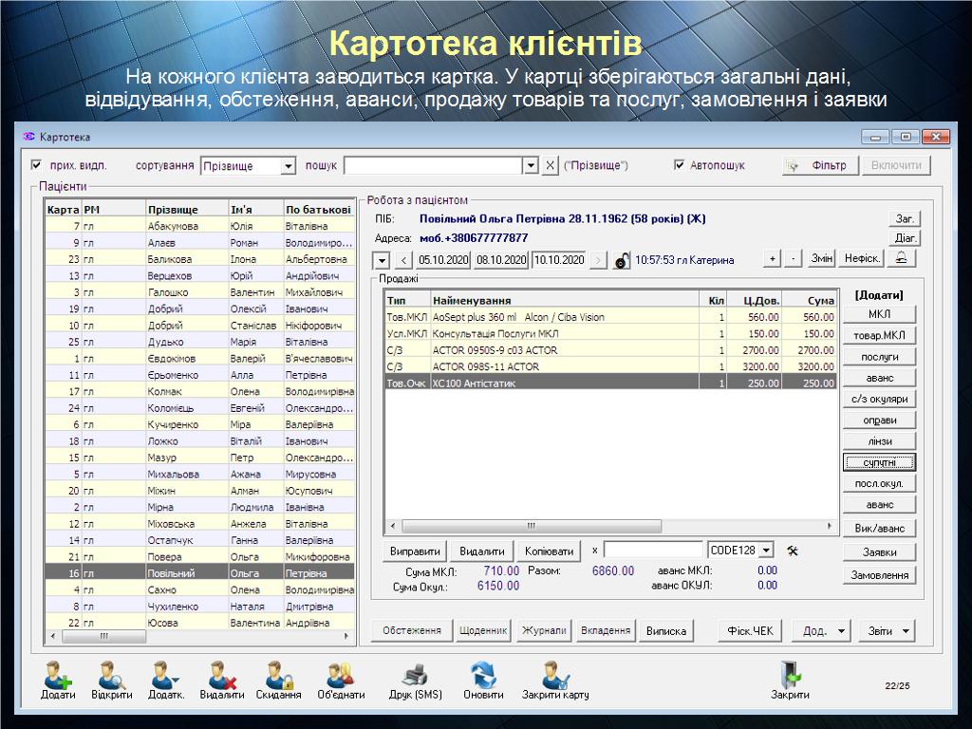
Task: Expand the сортування Прізвище dropdown
Action: click(289, 166)
